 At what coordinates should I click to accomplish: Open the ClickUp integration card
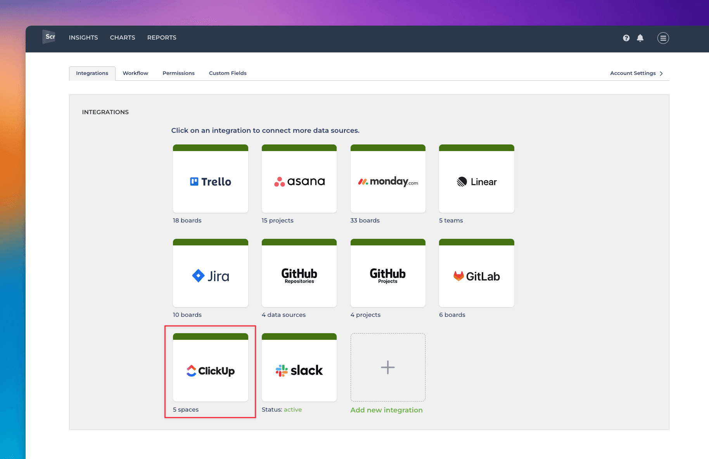coord(211,367)
